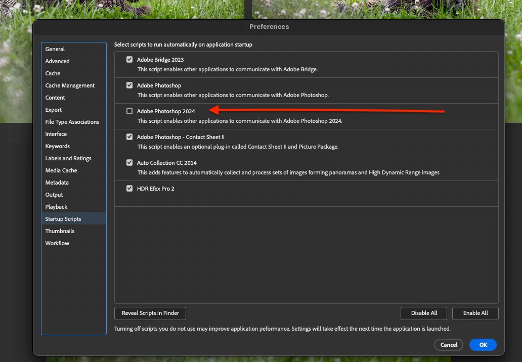Click Reveal Scripts in Finder button
Screen dimensions: 522x362
click(x=150, y=313)
